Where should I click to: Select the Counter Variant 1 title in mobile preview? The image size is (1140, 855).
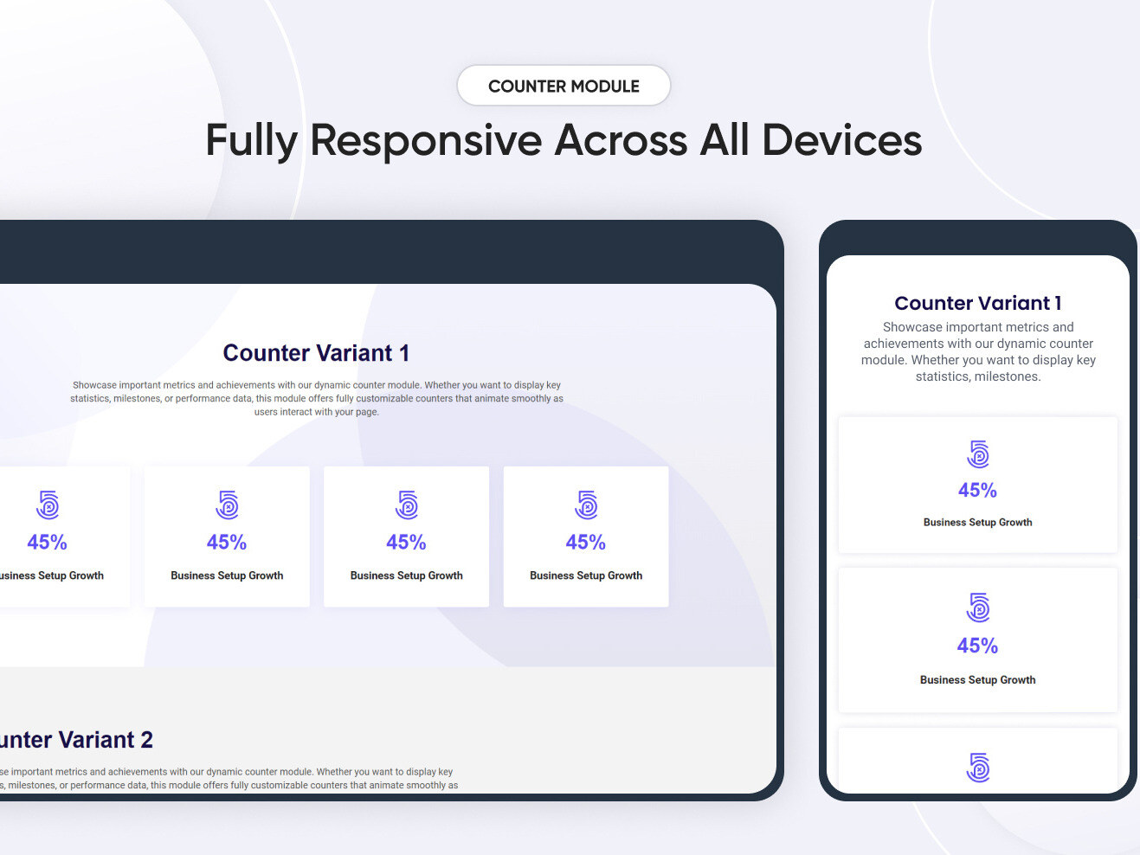977,303
